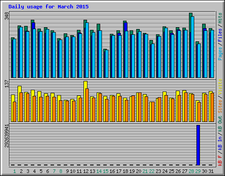Viewport: 225px width, 176px height.
Task: Click day 31 on the date axis
Action: pos(211,171)
